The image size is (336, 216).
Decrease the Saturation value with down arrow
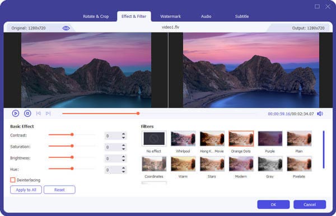123,149
